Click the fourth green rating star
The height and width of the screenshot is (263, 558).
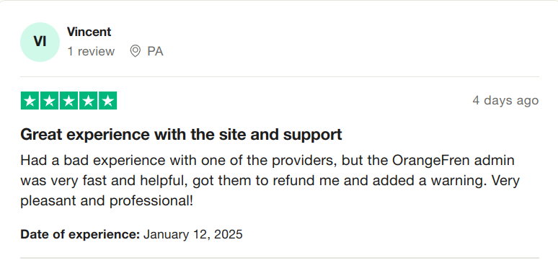[88, 101]
